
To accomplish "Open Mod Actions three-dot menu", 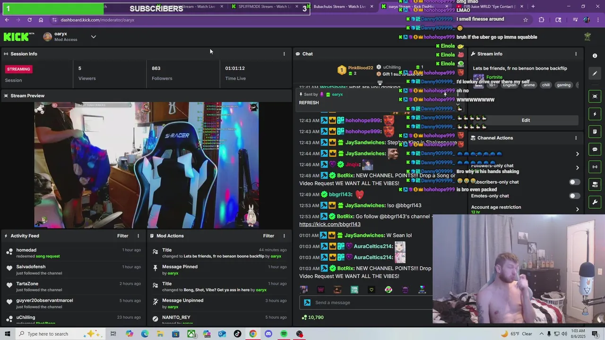I will [x=284, y=236].
